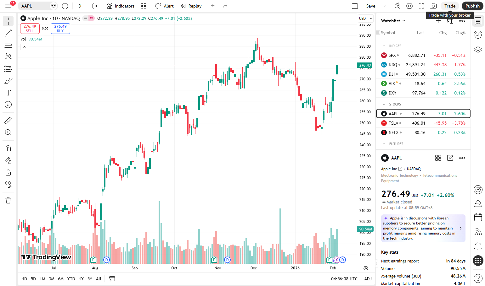The image size is (485, 286).
Task: Select the TSLA watchlist row
Action: tap(423, 123)
